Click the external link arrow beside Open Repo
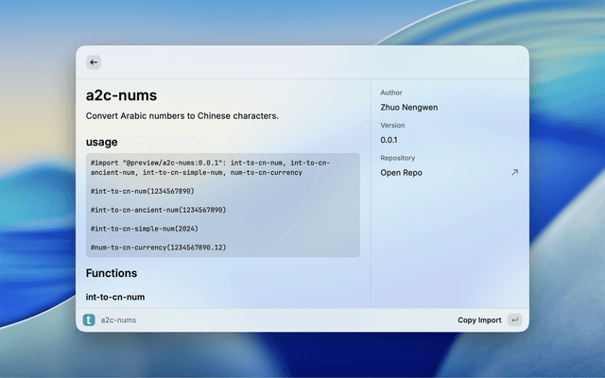Screen dimensions: 605x378 coord(514,173)
